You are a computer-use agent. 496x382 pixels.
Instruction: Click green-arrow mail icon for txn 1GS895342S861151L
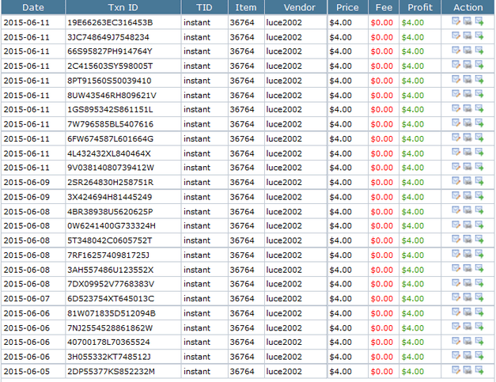pos(479,108)
